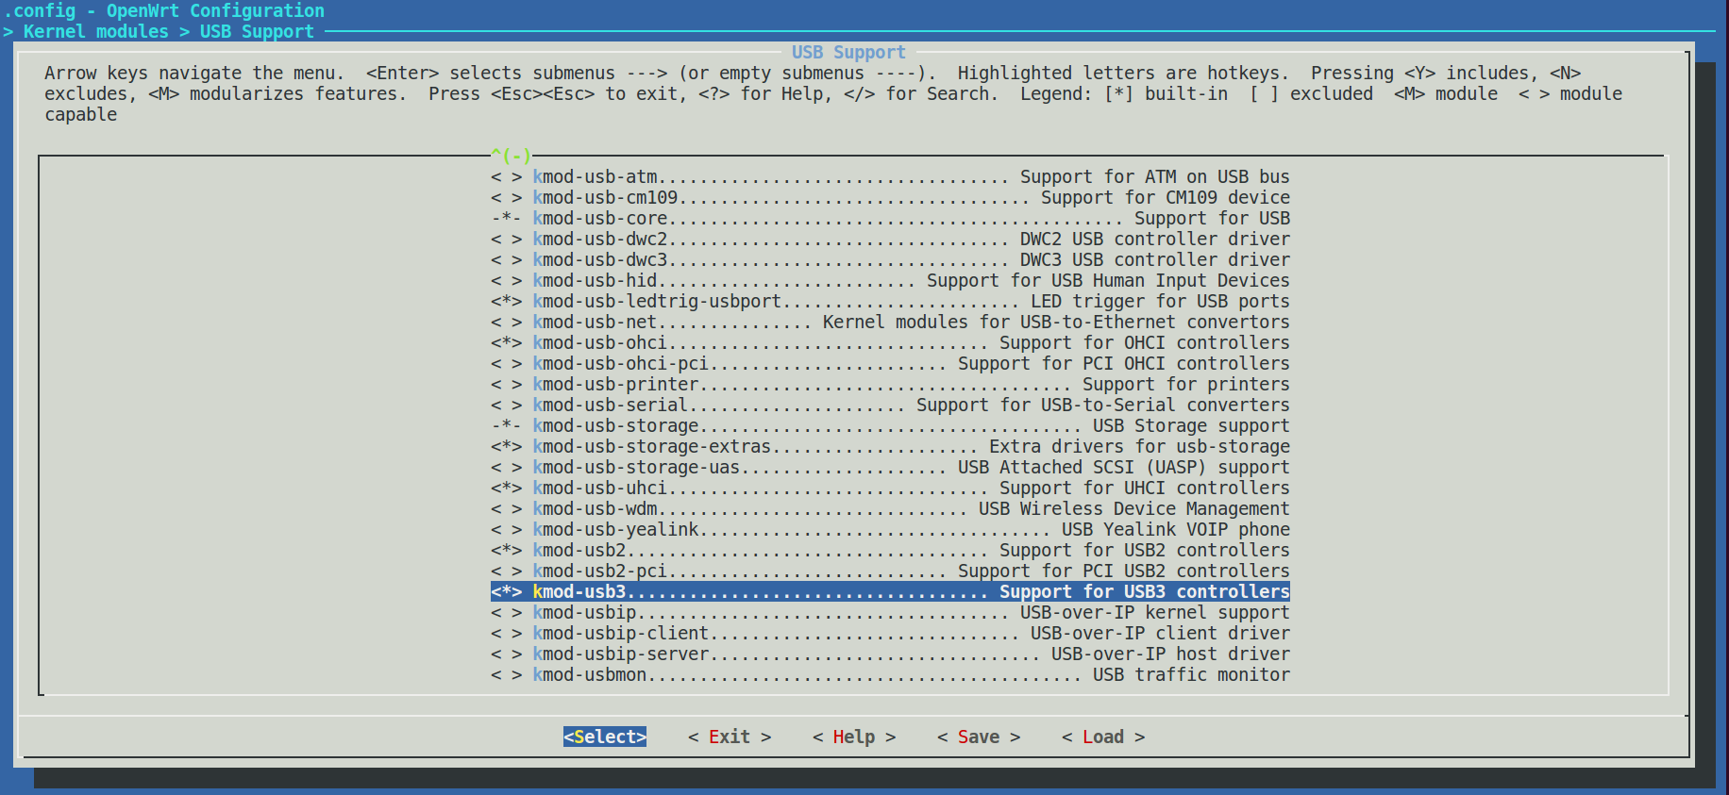Select the kmod-usb2-pci row
Screen dimensions: 1729x795
890,571
